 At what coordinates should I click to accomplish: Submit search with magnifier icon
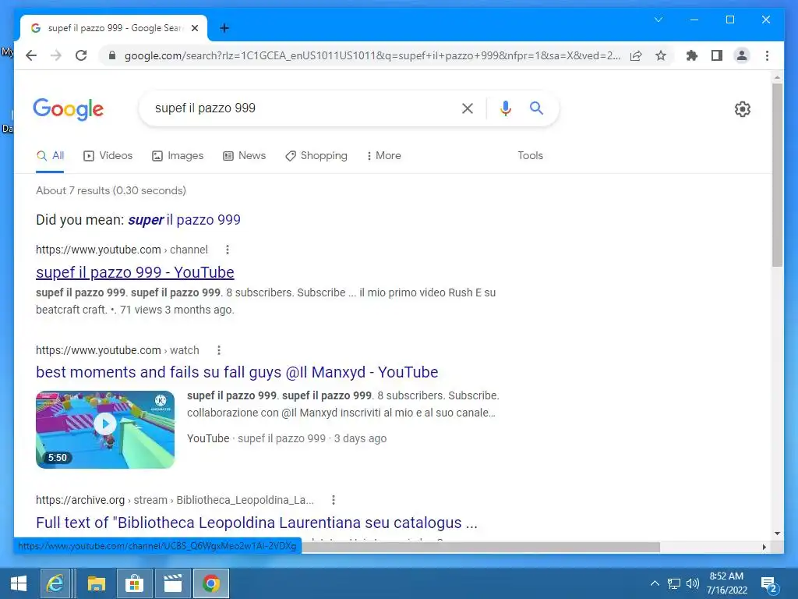[536, 108]
